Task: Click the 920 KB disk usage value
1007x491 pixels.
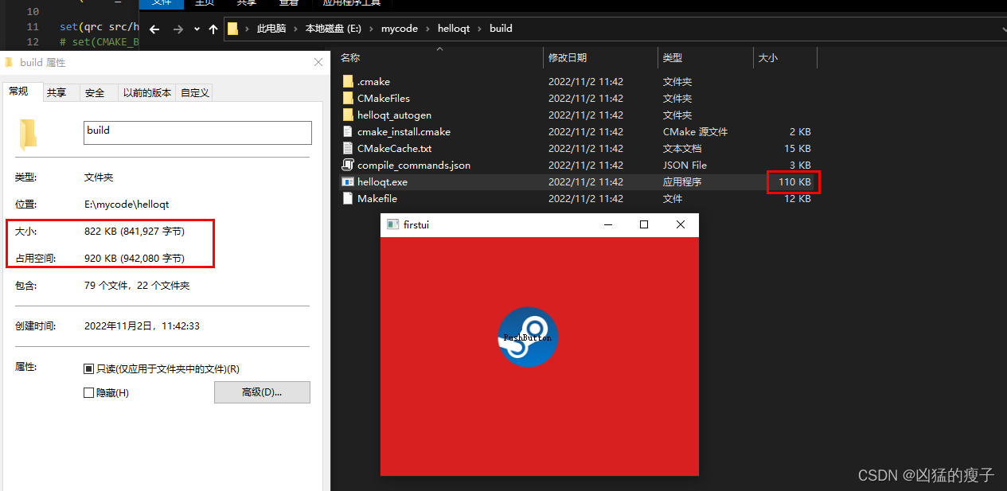Action: click(135, 259)
